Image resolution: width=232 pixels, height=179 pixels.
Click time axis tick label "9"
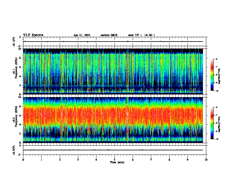tap(187, 160)
